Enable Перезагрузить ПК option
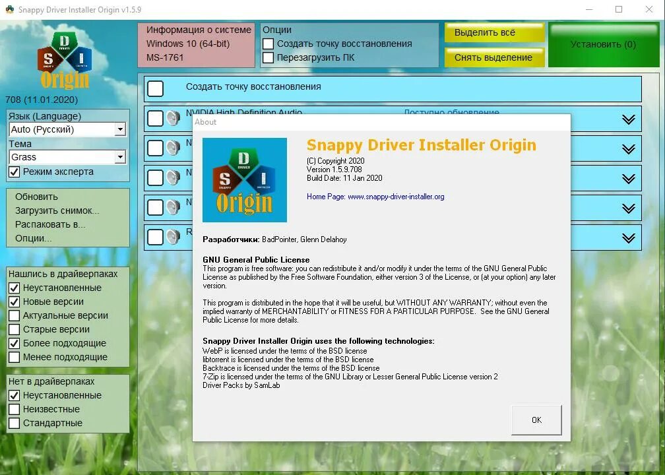The width and height of the screenshot is (665, 475). coord(268,57)
